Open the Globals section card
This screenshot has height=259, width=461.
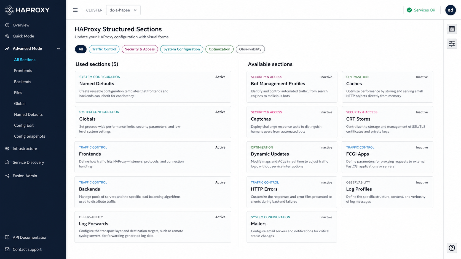pyautogui.click(x=153, y=122)
